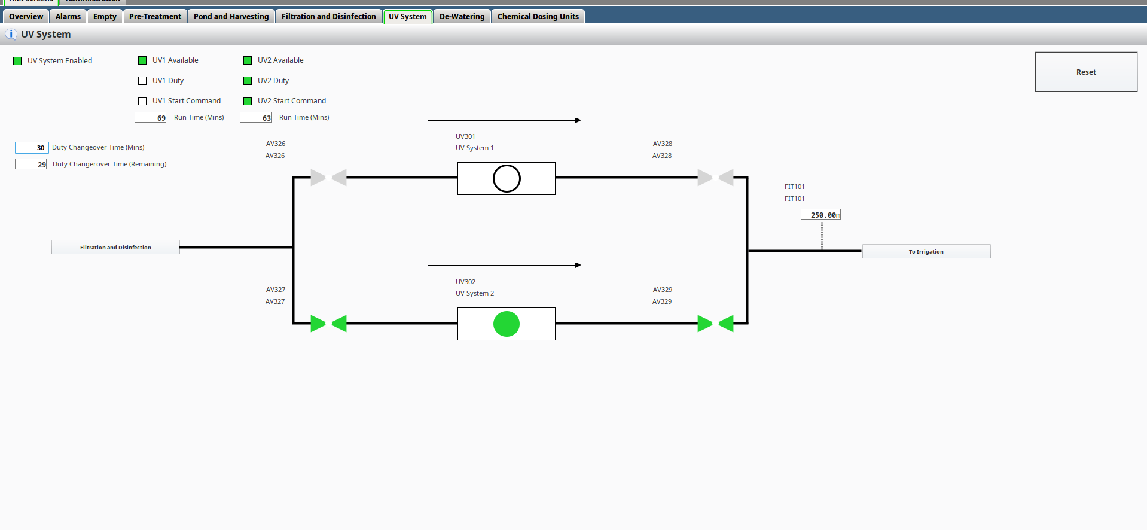Open Pond and Harvesting tab
The height and width of the screenshot is (530, 1147).
click(231, 16)
